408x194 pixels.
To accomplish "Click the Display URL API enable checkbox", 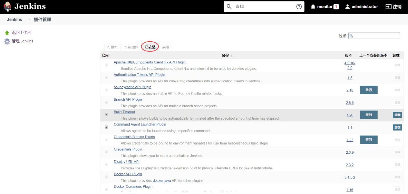I will click(x=106, y=165).
